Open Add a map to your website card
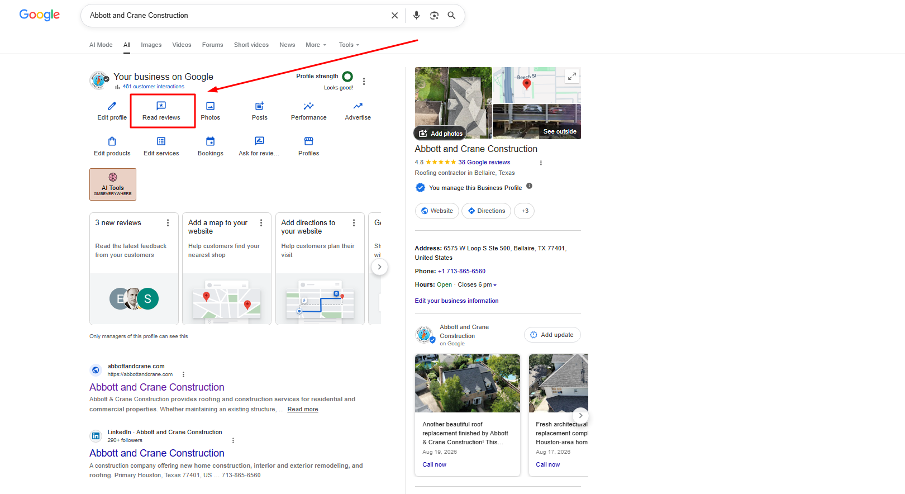Viewport: 905px width, 494px height. [x=227, y=268]
